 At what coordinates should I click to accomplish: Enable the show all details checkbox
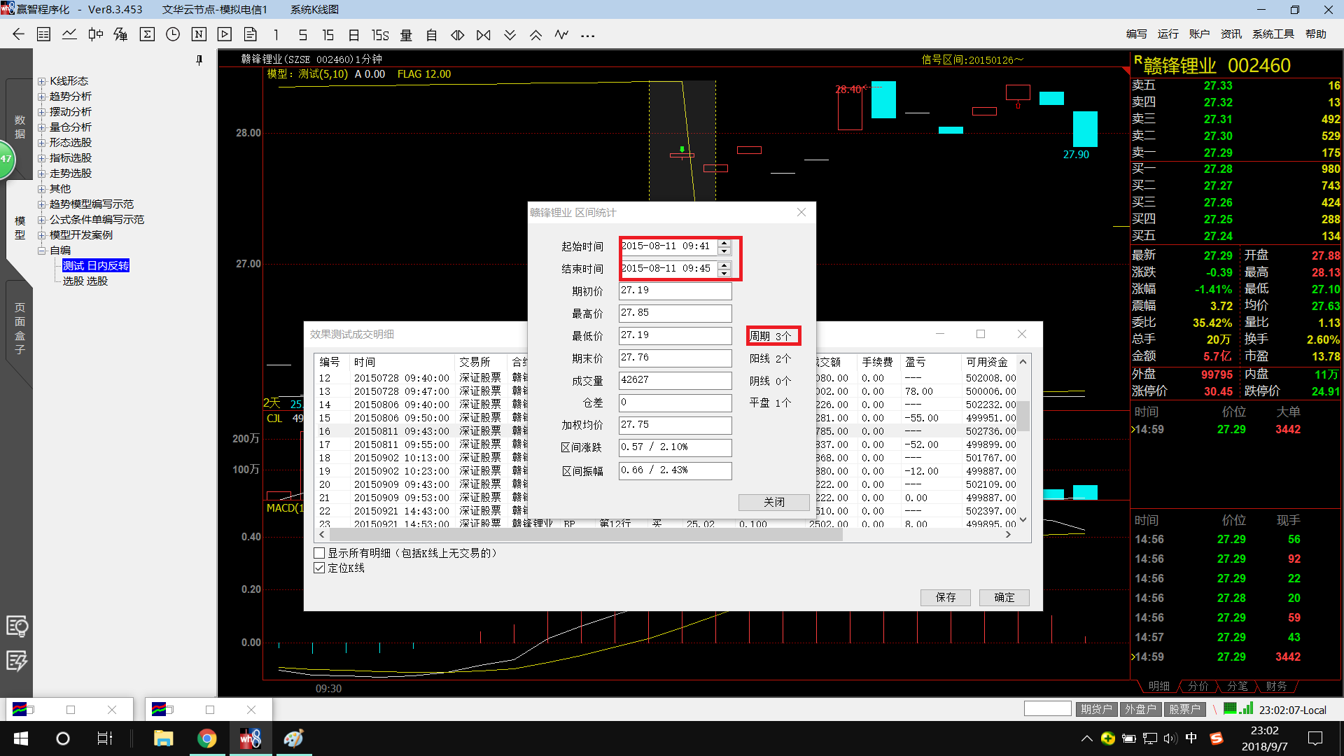[x=319, y=553]
